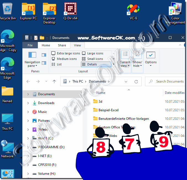Select Medium icons layout
This screenshot has height=180, width=187.
64,59
